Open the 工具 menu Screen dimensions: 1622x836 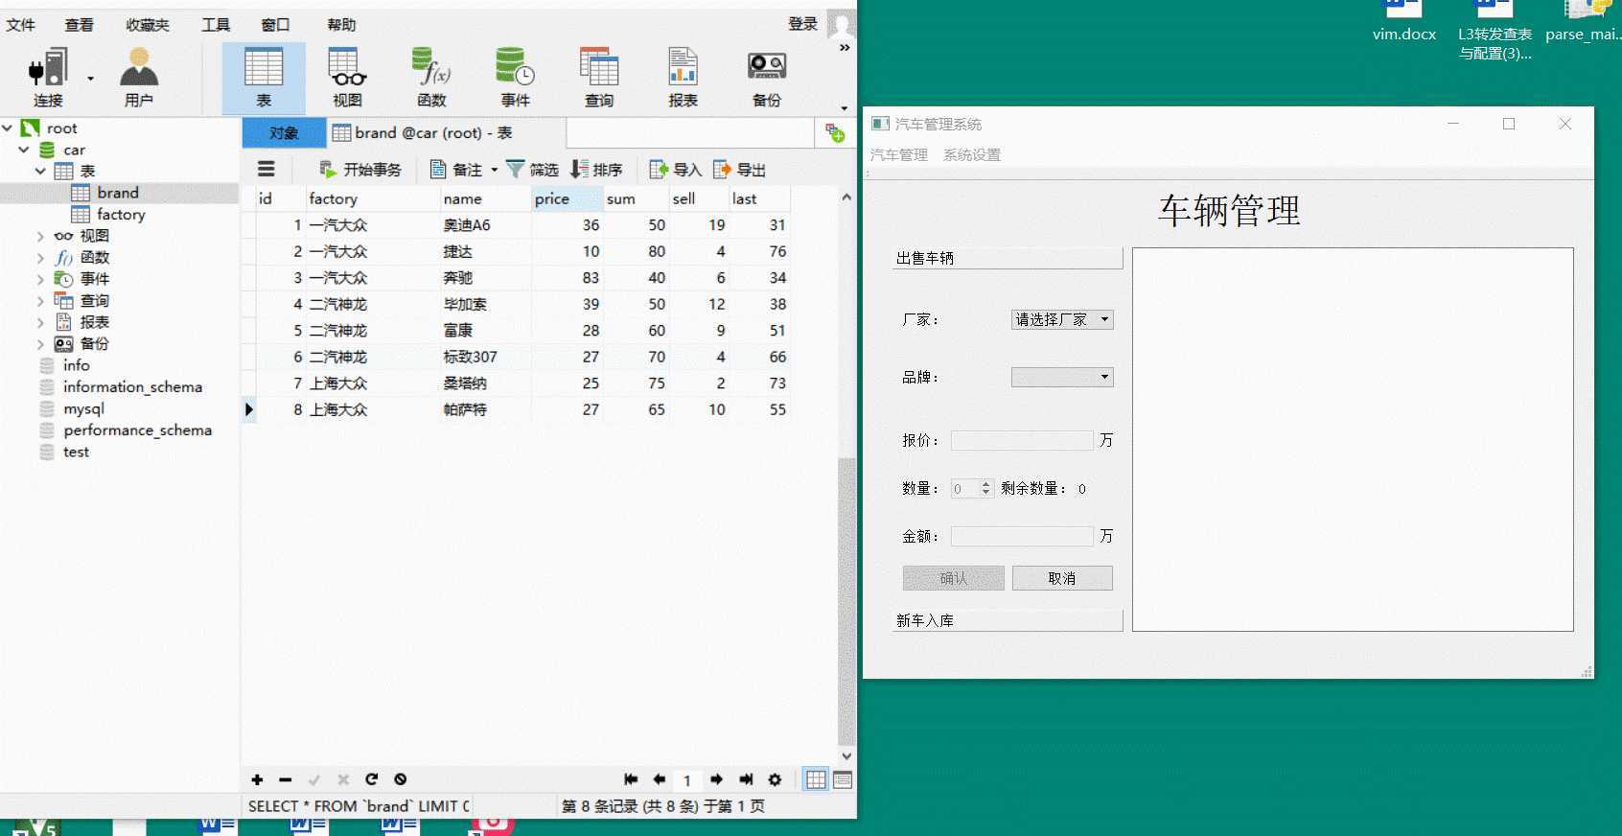coord(216,25)
